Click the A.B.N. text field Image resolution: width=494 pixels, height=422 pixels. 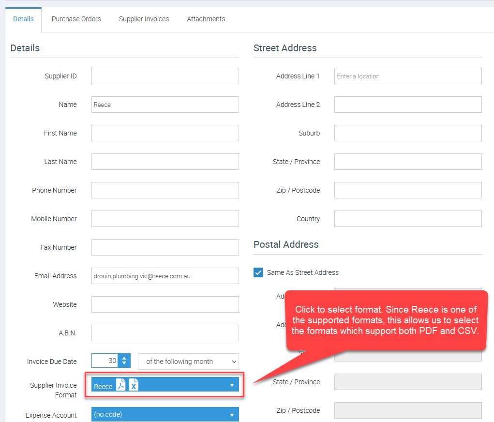point(165,333)
